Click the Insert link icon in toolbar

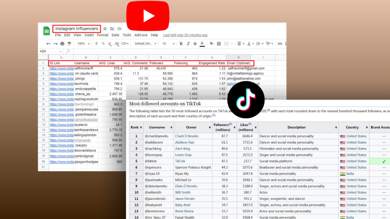tap(280, 44)
